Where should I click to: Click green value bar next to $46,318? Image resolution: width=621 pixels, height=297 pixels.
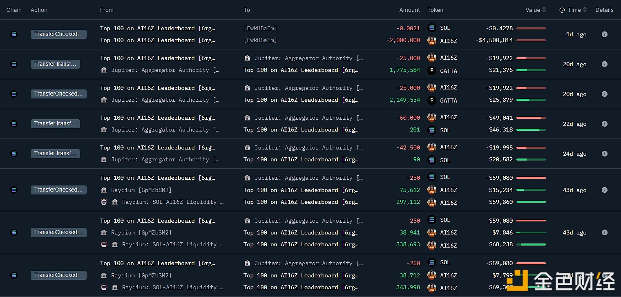531,130
